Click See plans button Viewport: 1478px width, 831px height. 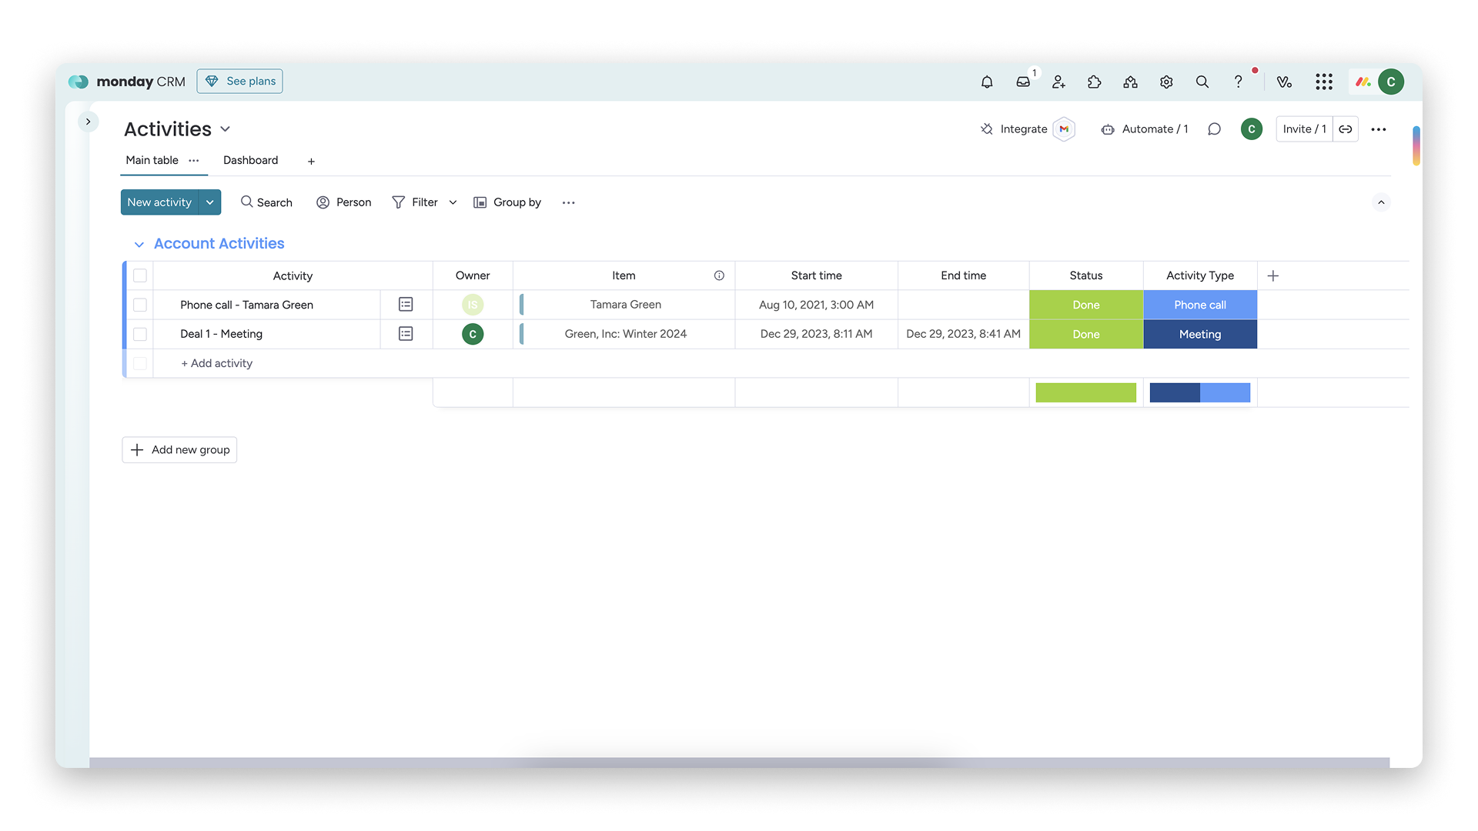(239, 82)
